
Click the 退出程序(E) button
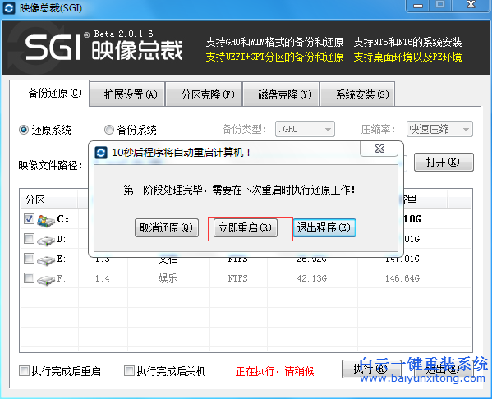324,227
